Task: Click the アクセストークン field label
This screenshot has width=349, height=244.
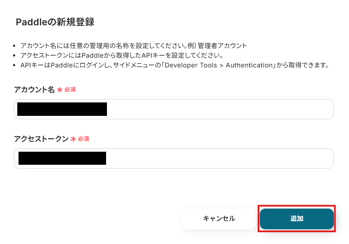Action: tap(41, 139)
